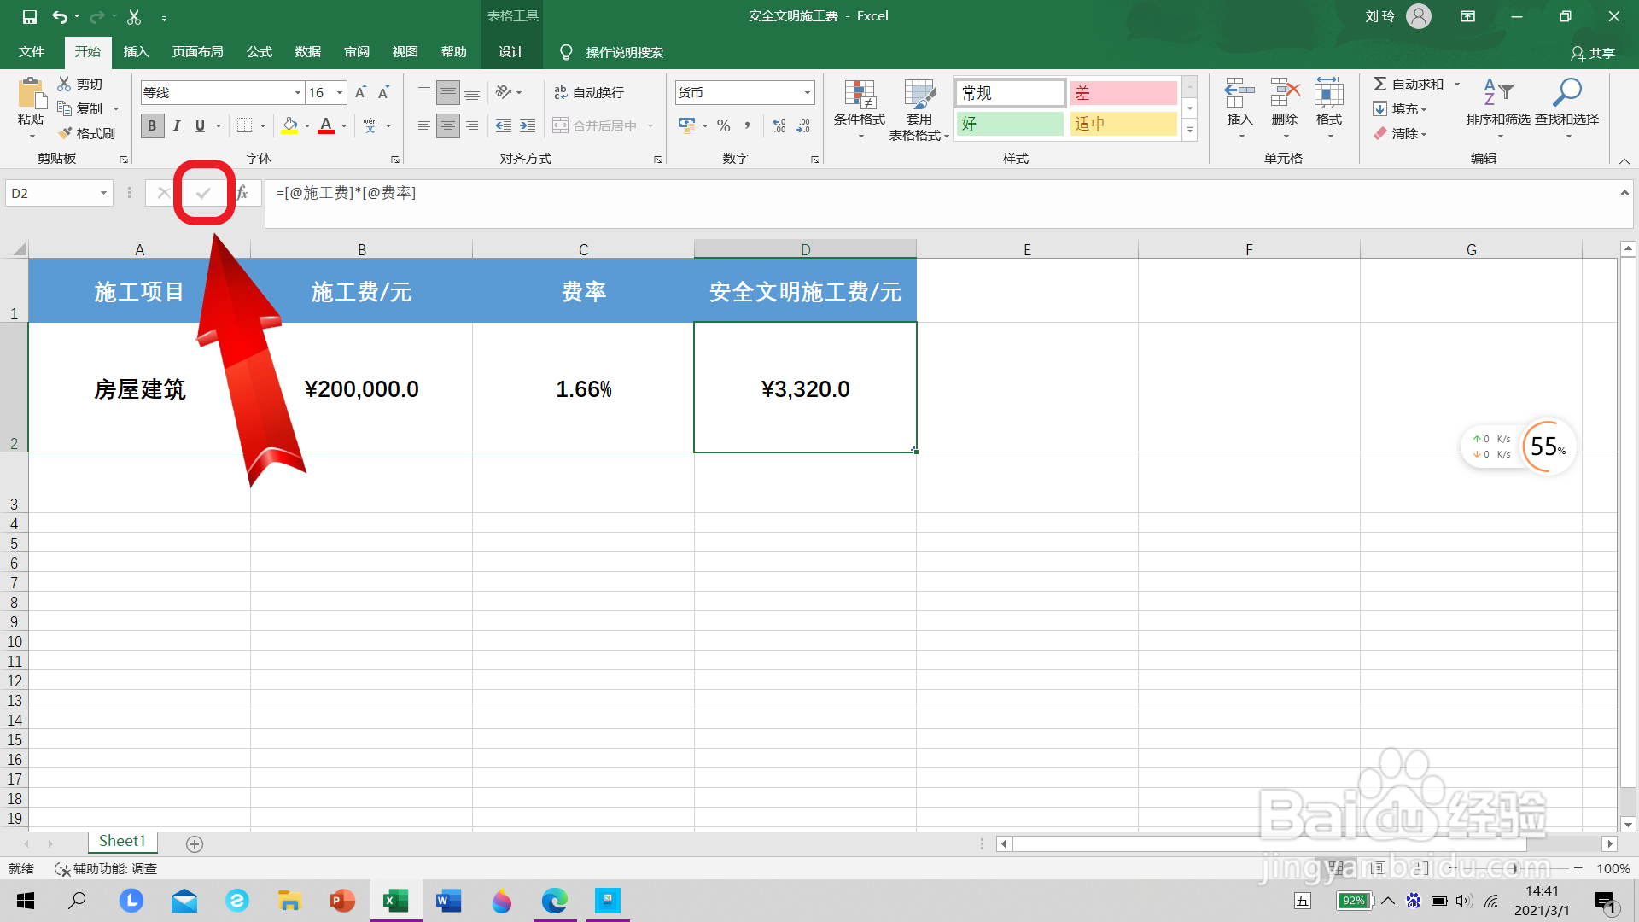This screenshot has height=922, width=1639.
Task: Click the Share (共享) button
Action: 1593,53
